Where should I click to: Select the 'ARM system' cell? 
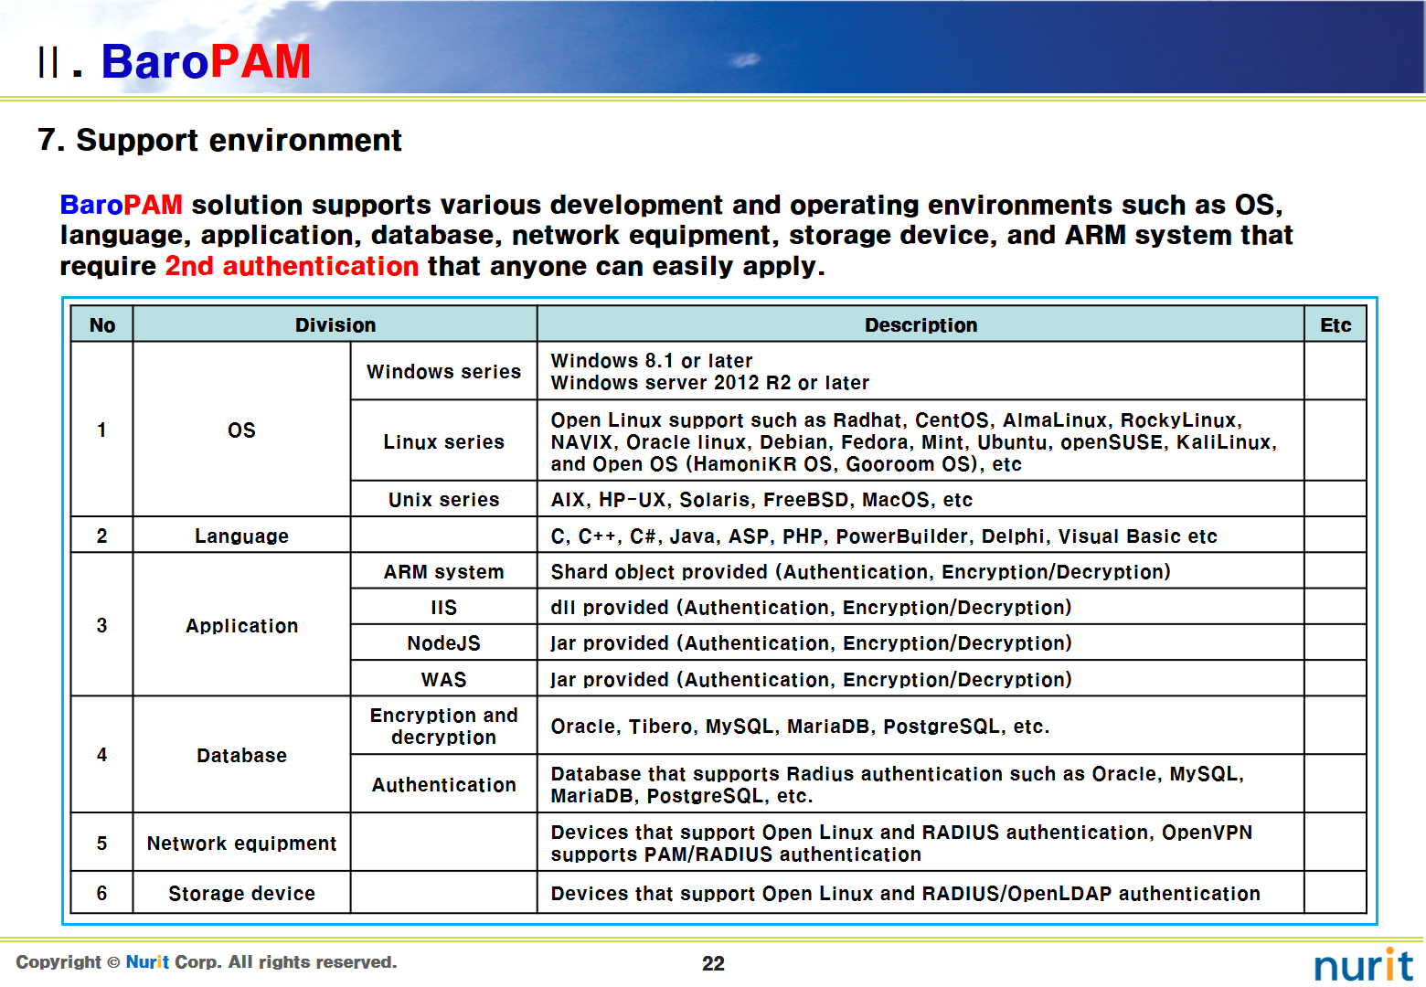click(443, 571)
